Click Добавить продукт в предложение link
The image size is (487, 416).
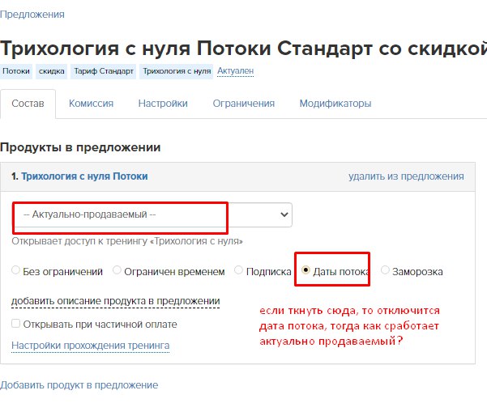79,385
